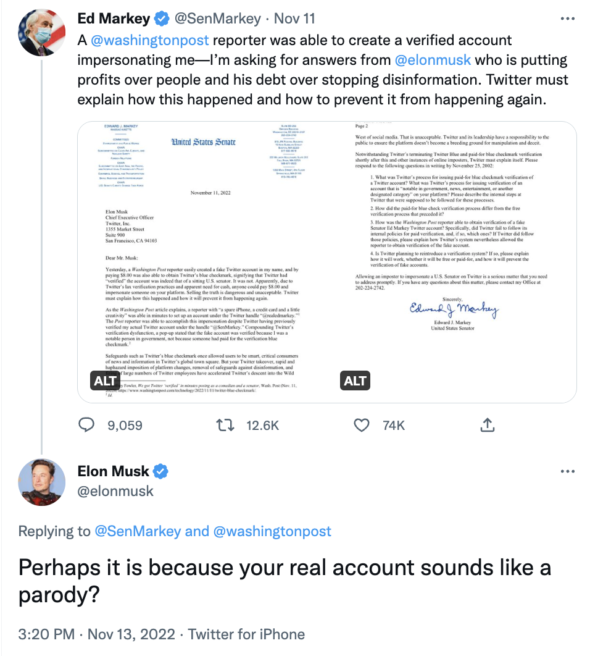Show ALT text for first letter image
Screen dimensions: 590x656
tap(106, 381)
